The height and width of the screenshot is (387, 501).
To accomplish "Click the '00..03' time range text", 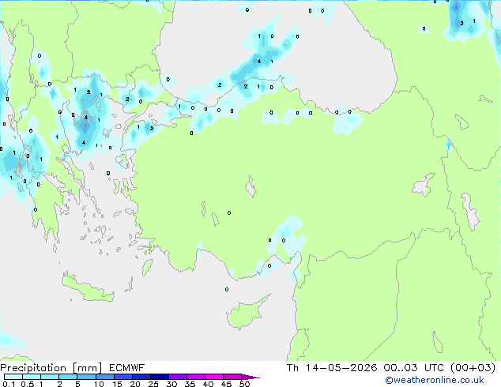I will point(401,368).
